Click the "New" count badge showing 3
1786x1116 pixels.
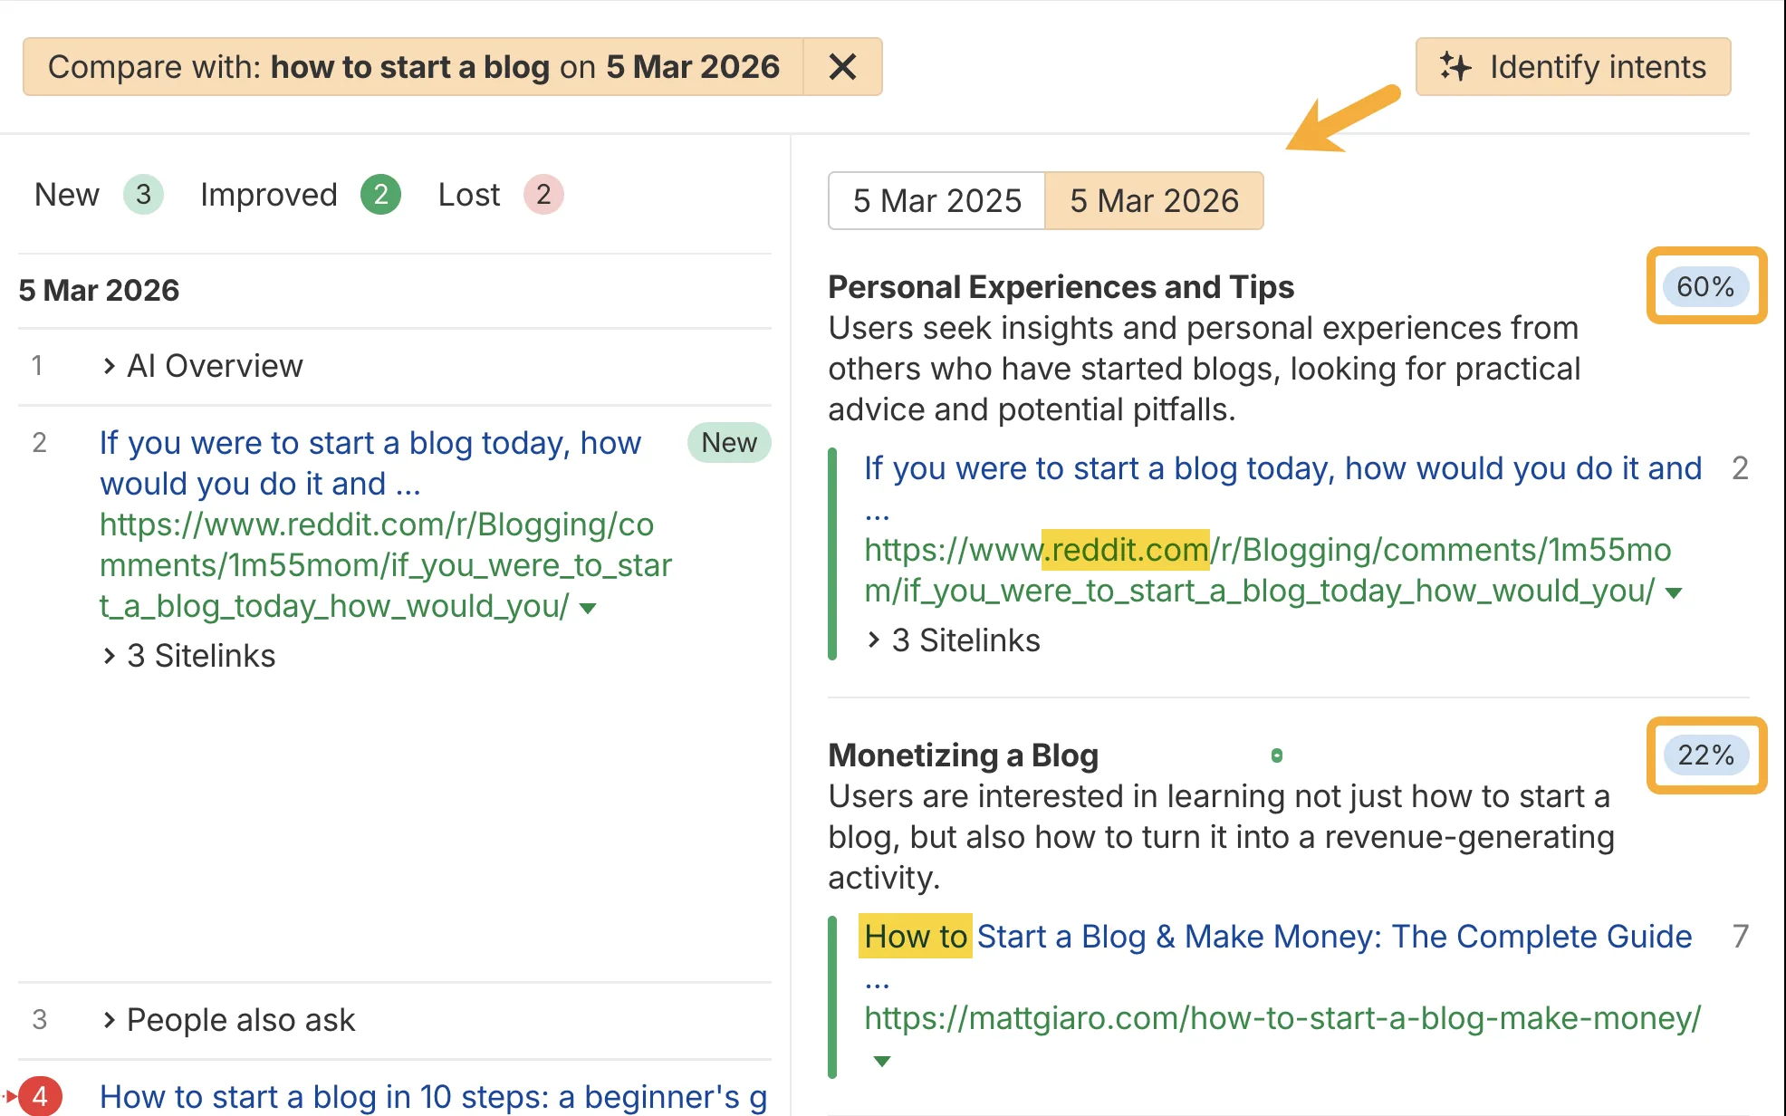pyautogui.click(x=143, y=194)
